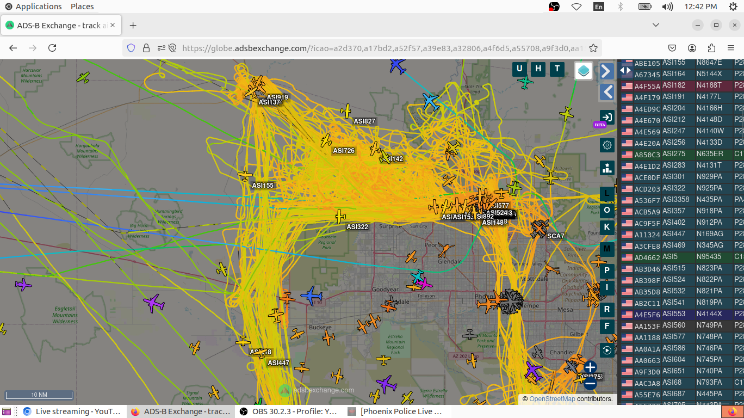Zoom out with the minus button
Viewport: 744px width, 418px height.
[x=591, y=384]
